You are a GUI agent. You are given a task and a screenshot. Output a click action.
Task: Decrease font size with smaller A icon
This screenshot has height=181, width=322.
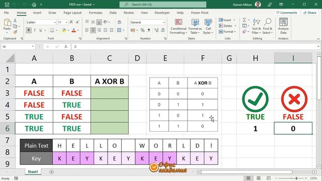77,22
